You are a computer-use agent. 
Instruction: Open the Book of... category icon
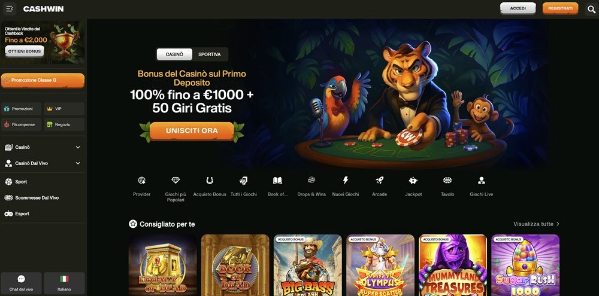tap(277, 181)
